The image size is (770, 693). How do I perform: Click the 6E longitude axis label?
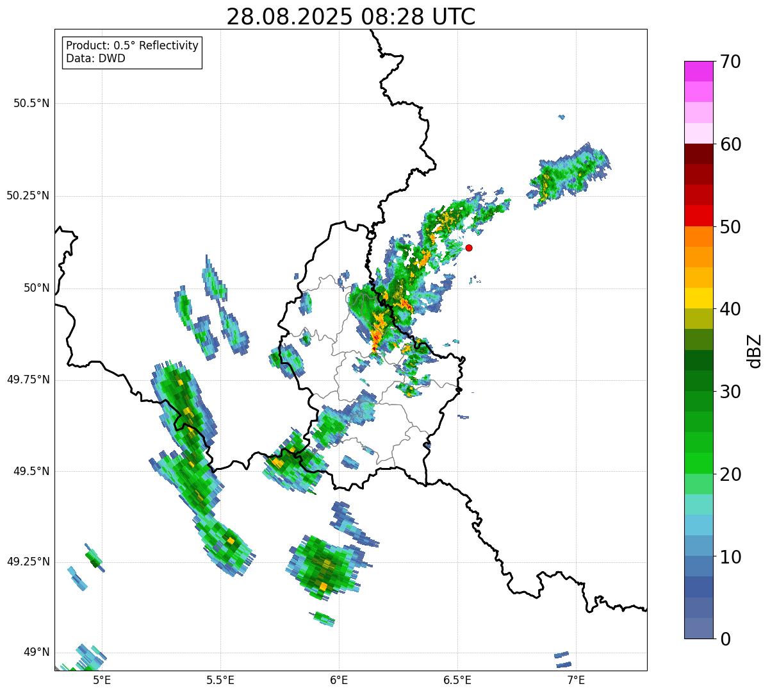coord(339,680)
